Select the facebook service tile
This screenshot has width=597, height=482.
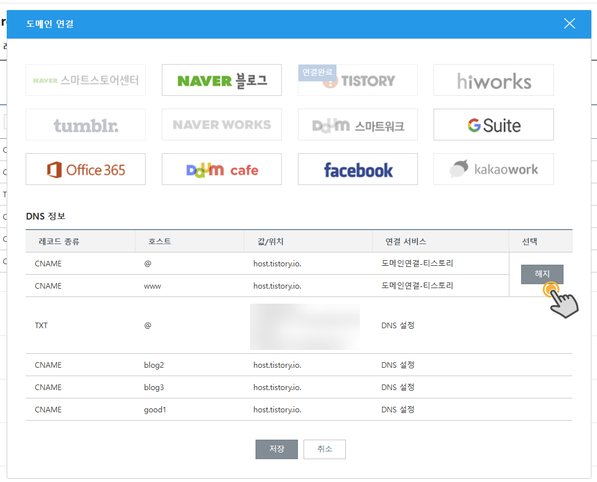[x=358, y=169]
